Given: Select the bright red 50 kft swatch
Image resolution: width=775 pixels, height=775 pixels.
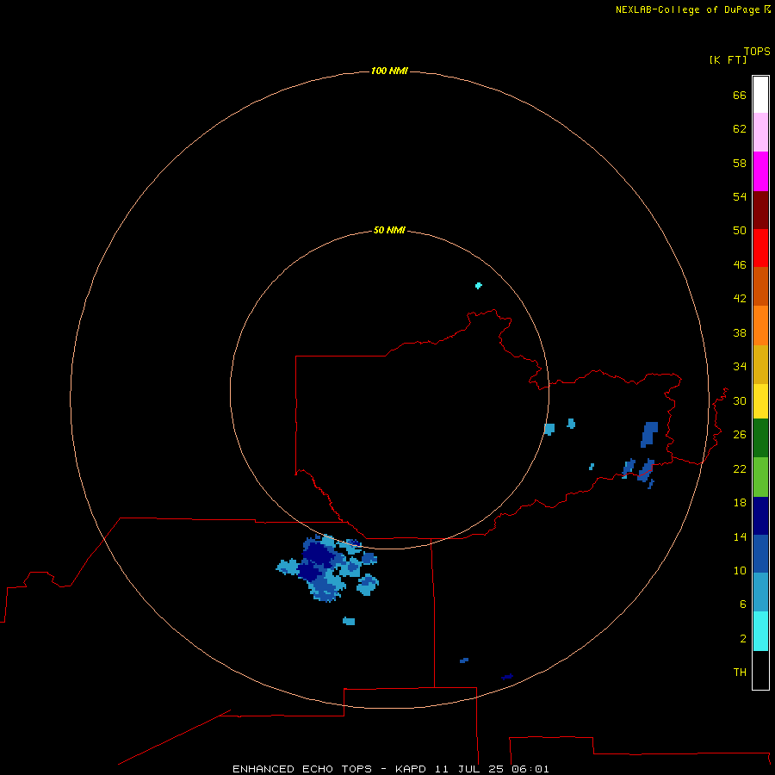Looking at the screenshot, I should 760,248.
